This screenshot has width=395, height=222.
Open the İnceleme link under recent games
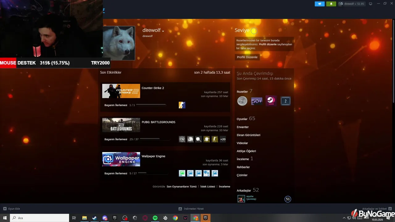point(224,187)
